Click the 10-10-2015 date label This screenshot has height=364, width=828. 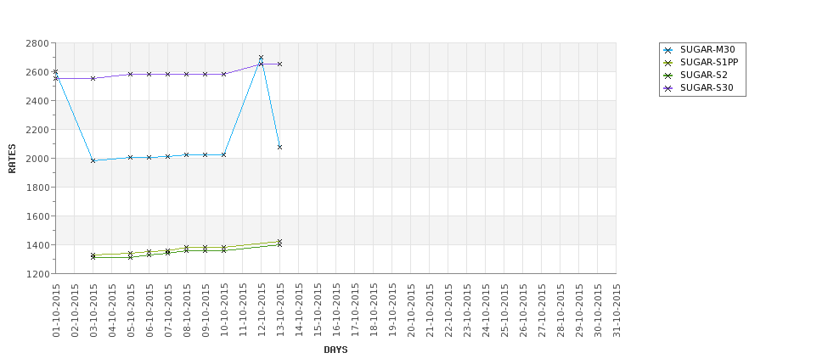[x=224, y=311]
